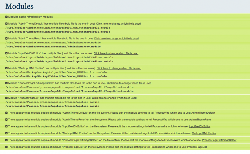
Task: Open 'Click here to change' link for MarkupHTMLPurifier
Action: tap(119, 68)
